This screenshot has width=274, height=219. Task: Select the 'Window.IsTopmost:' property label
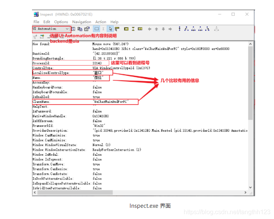(x=47, y=160)
